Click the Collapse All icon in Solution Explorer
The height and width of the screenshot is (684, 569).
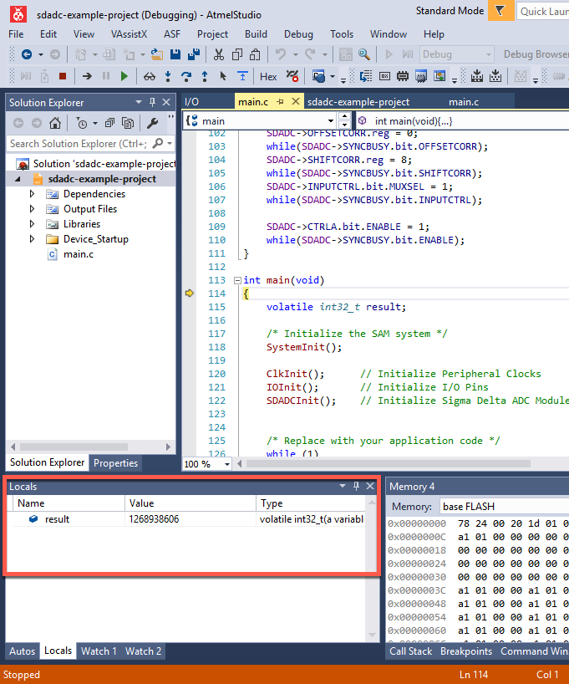tap(109, 123)
